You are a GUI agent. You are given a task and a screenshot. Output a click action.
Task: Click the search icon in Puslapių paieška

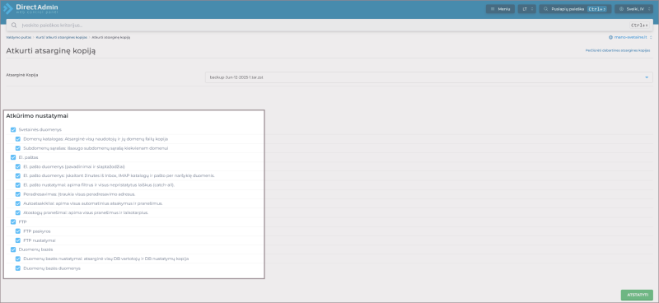[x=545, y=9]
